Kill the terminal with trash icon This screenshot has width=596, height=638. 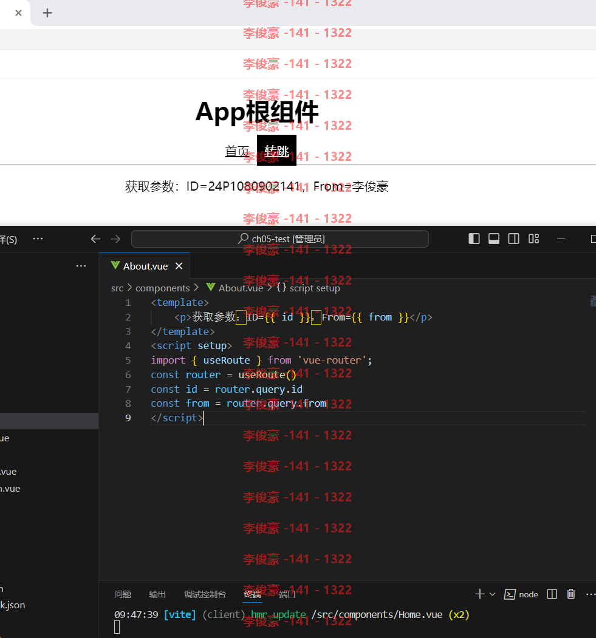571,594
